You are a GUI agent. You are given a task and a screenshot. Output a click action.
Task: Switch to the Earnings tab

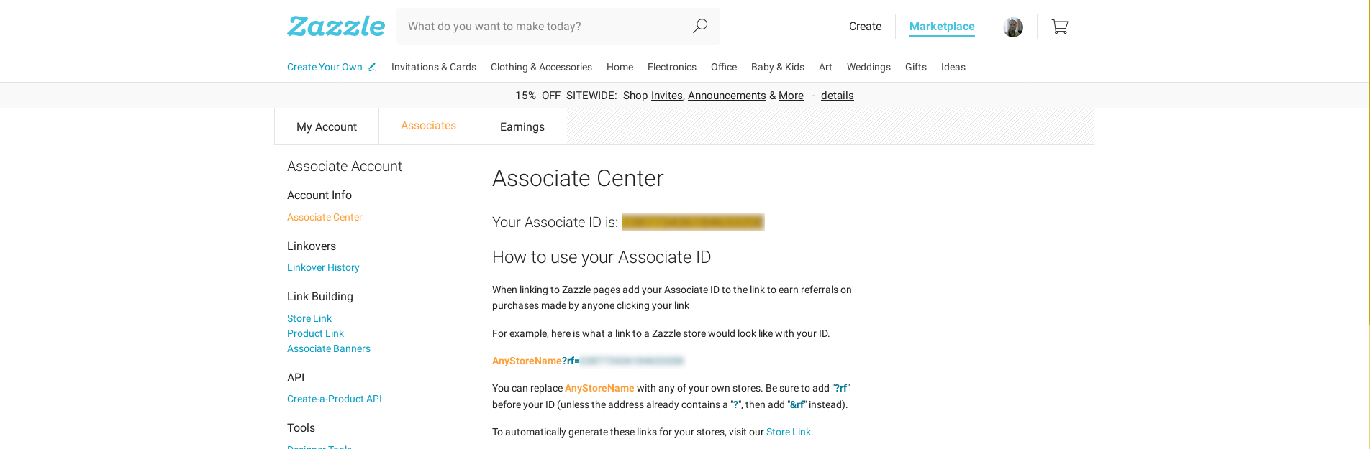[522, 126]
